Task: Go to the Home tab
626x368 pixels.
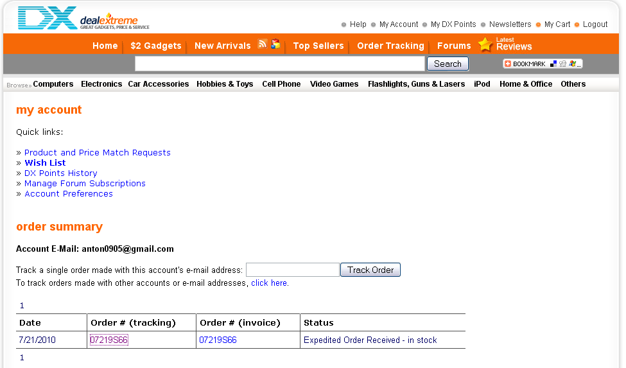Action: click(105, 46)
